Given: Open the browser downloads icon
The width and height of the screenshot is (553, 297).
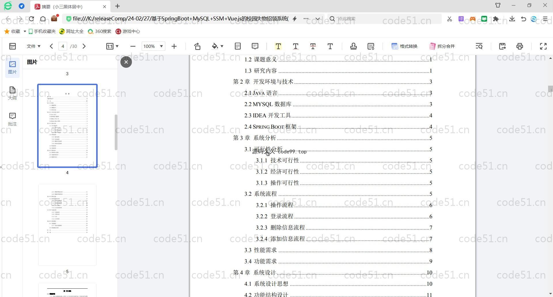Looking at the screenshot, I should pyautogui.click(x=512, y=19).
